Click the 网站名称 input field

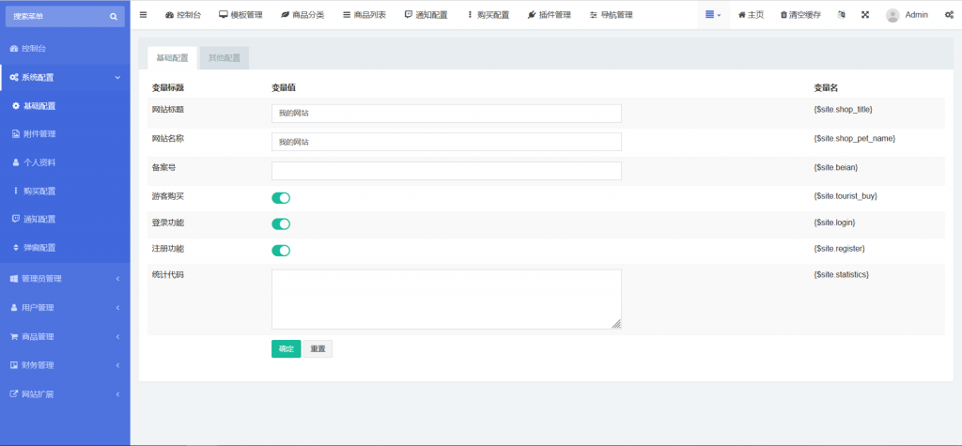446,142
